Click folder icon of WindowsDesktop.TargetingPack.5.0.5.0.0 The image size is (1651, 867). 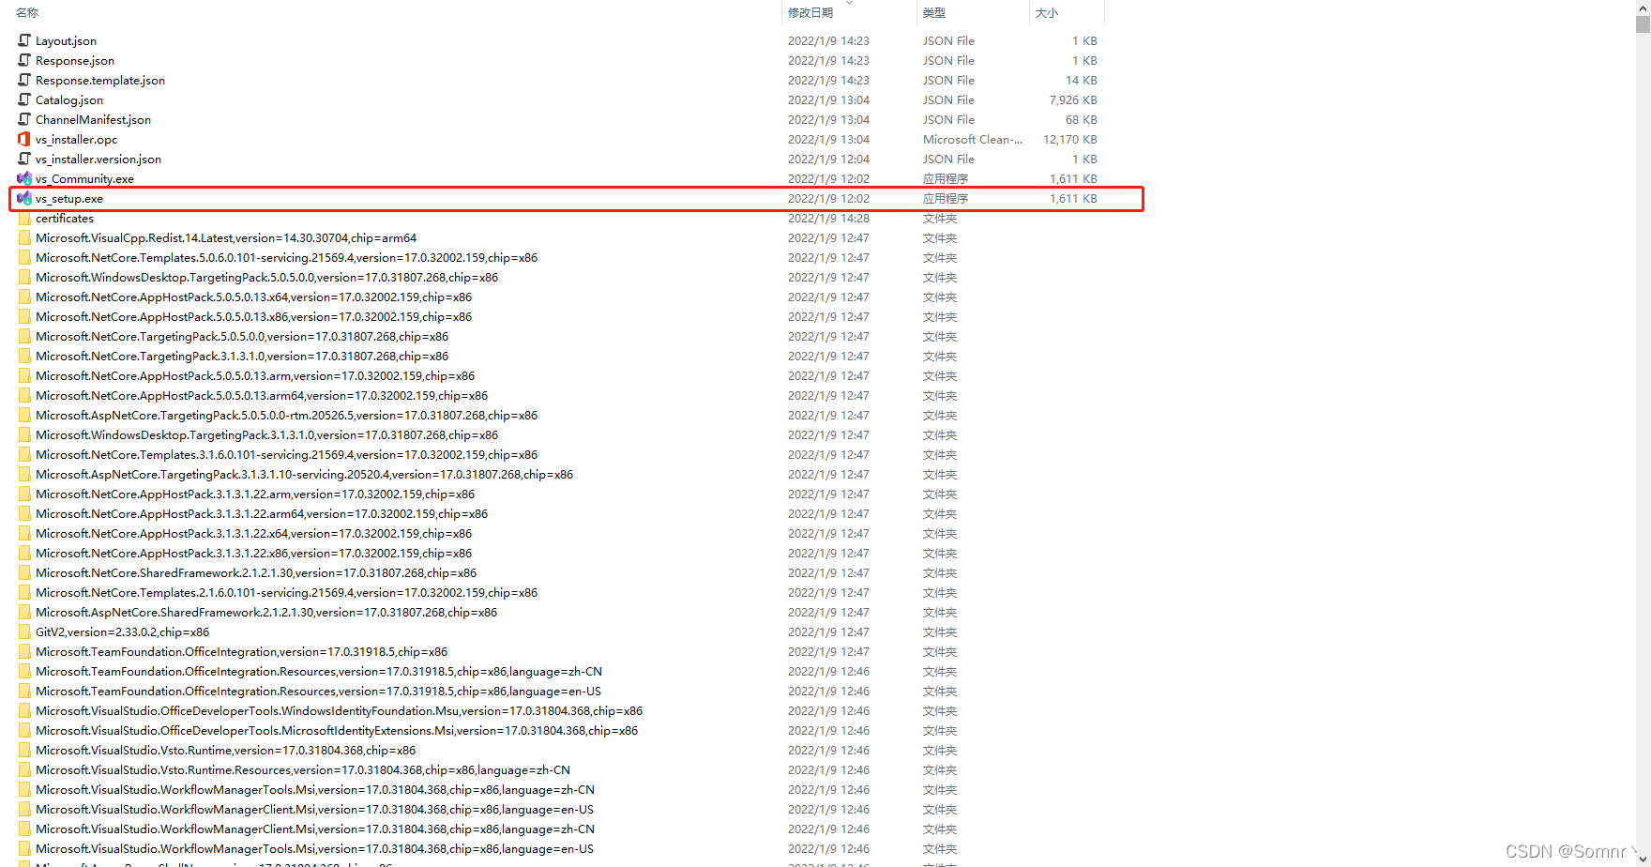pos(24,277)
